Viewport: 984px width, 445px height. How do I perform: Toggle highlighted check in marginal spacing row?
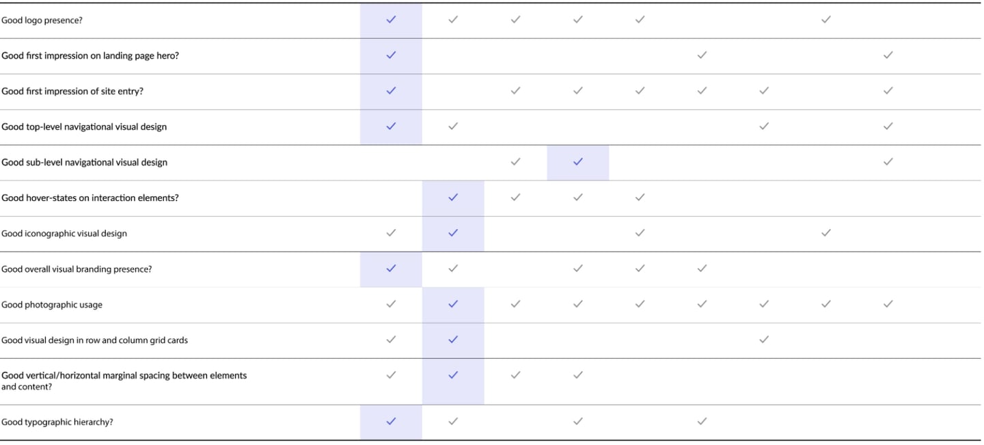[x=453, y=375]
